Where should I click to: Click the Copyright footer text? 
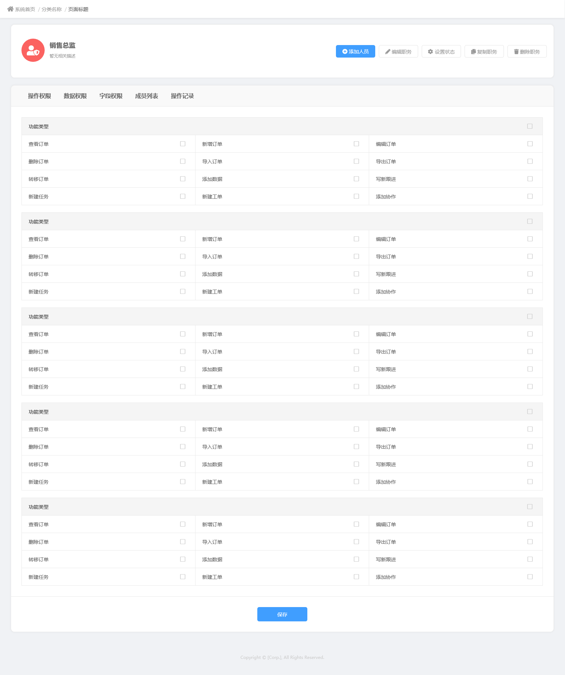pos(282,657)
